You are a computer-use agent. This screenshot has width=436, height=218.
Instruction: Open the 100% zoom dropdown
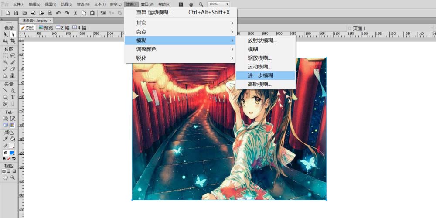[x=228, y=4]
